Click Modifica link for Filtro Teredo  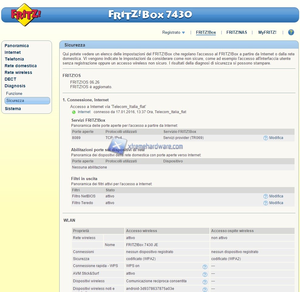pyautogui.click(x=276, y=203)
